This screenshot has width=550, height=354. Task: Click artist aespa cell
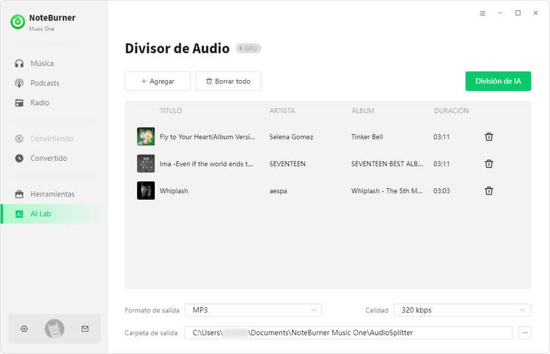(278, 191)
